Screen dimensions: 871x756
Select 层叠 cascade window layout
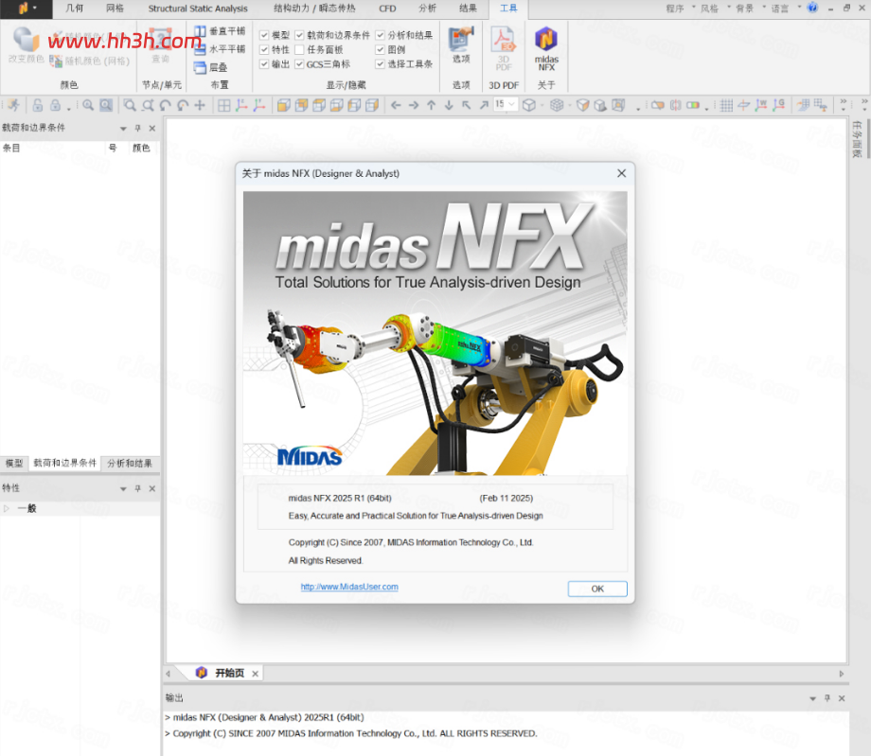pyautogui.click(x=211, y=67)
